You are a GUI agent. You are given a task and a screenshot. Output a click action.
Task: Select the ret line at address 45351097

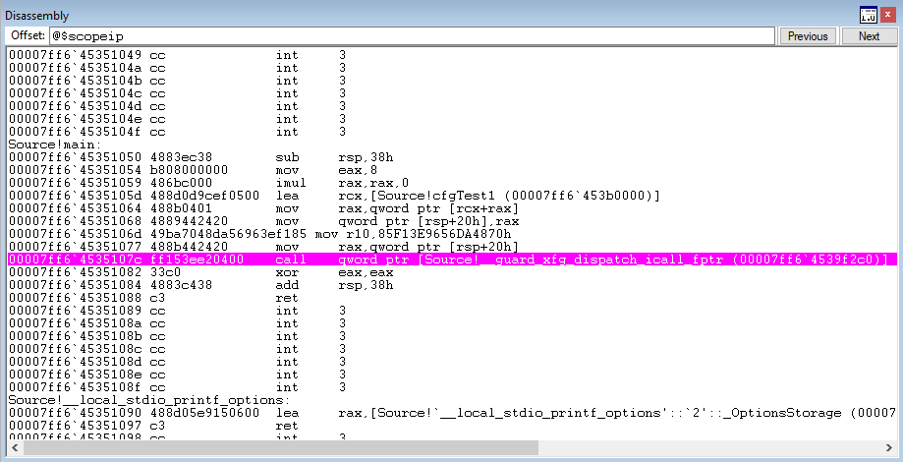click(153, 425)
